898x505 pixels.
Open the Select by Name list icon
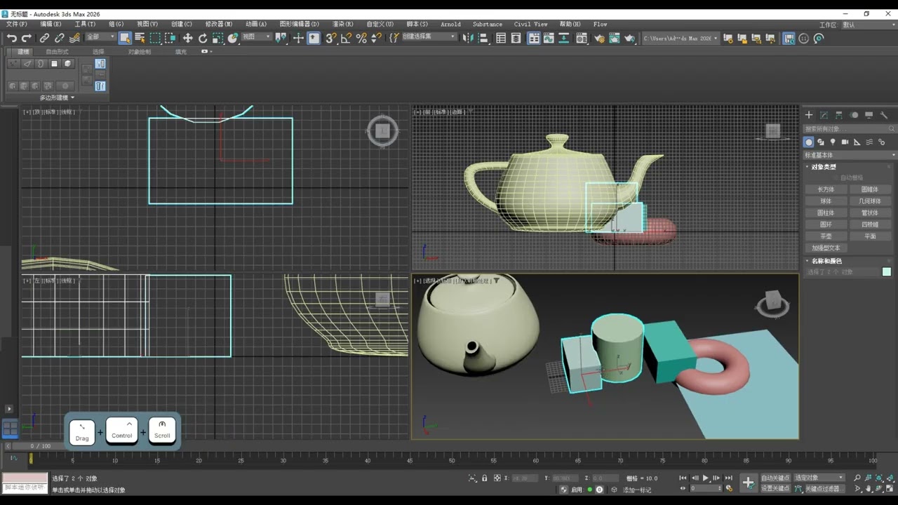(140, 38)
